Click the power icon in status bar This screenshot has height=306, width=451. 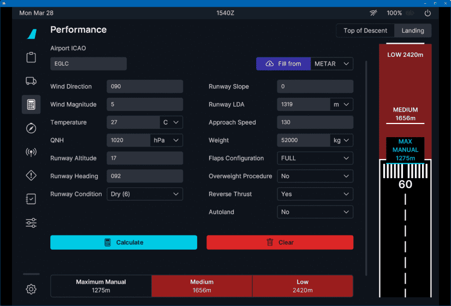click(428, 13)
